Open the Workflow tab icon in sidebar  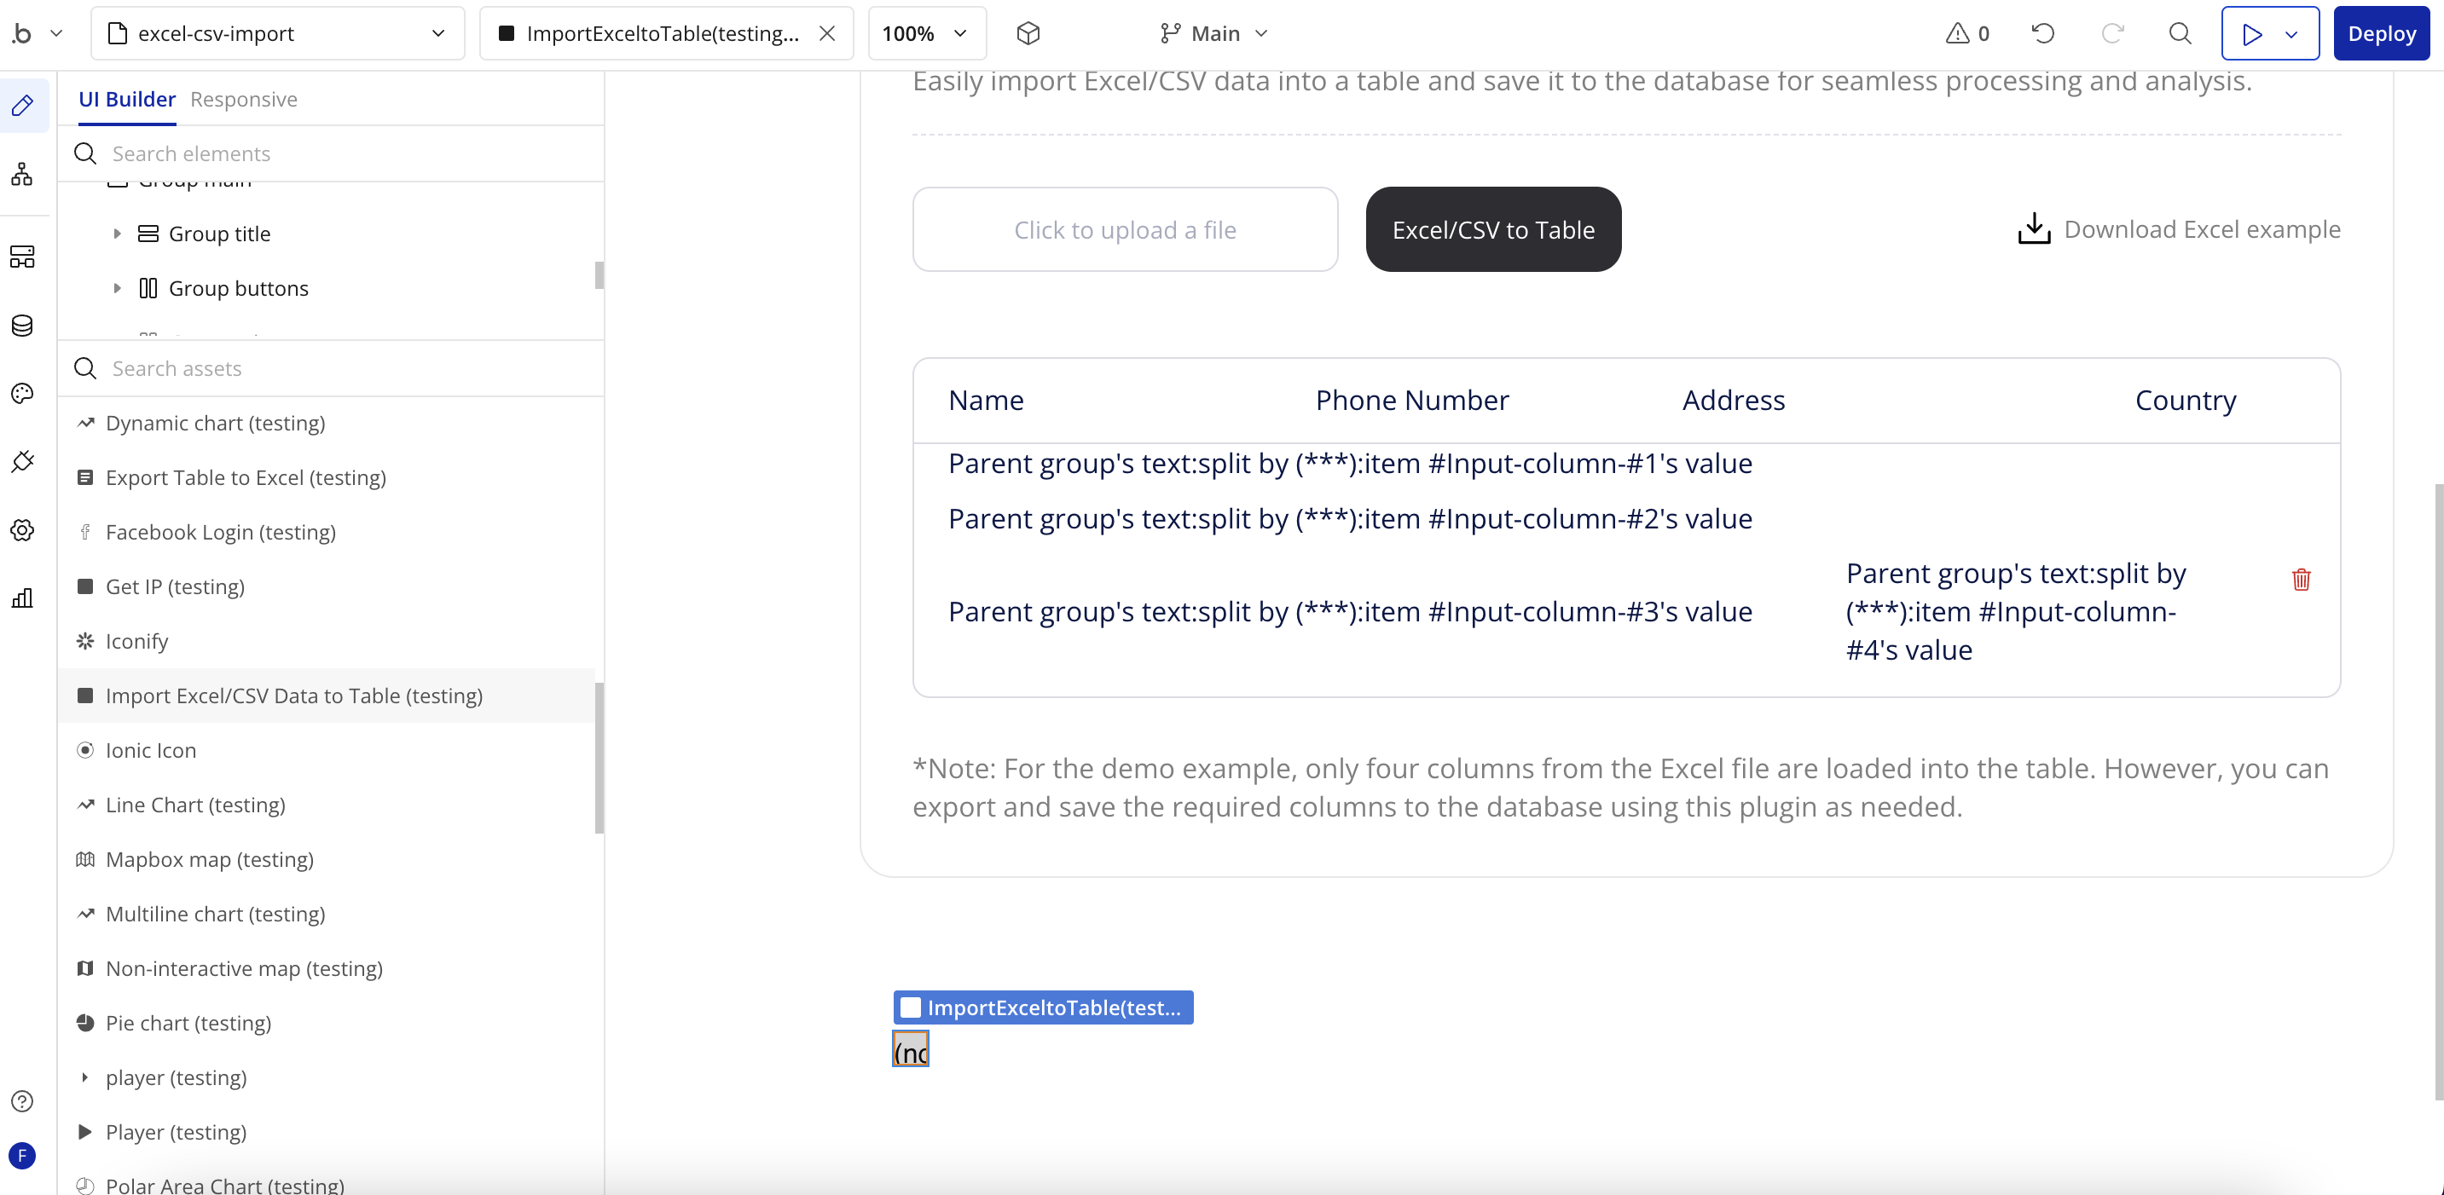[22, 174]
